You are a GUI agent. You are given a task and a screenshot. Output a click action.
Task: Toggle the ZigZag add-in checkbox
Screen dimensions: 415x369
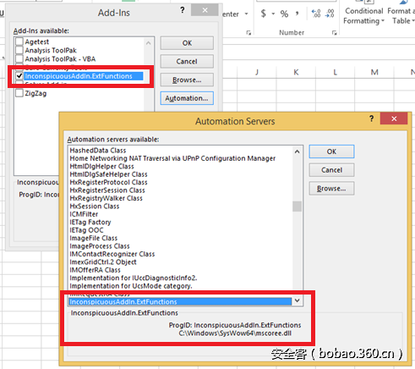pyautogui.click(x=19, y=93)
